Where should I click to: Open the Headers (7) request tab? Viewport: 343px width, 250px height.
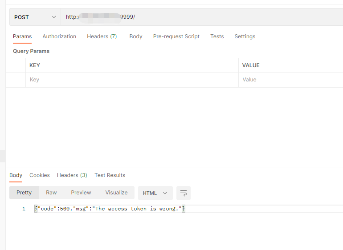coord(102,36)
